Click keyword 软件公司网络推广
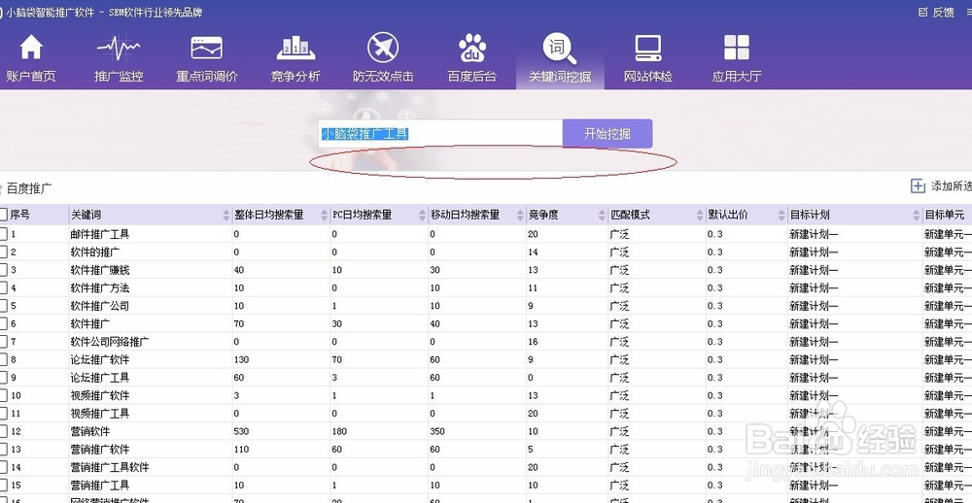 pyautogui.click(x=110, y=342)
